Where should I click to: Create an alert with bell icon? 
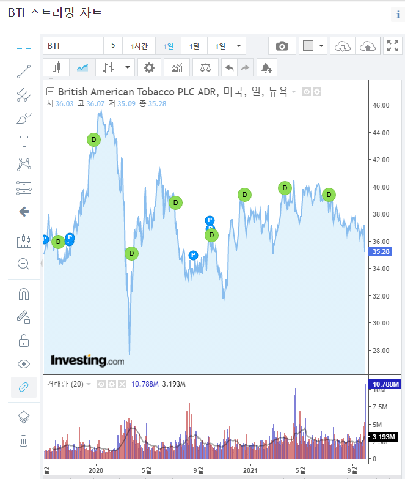coord(266,67)
